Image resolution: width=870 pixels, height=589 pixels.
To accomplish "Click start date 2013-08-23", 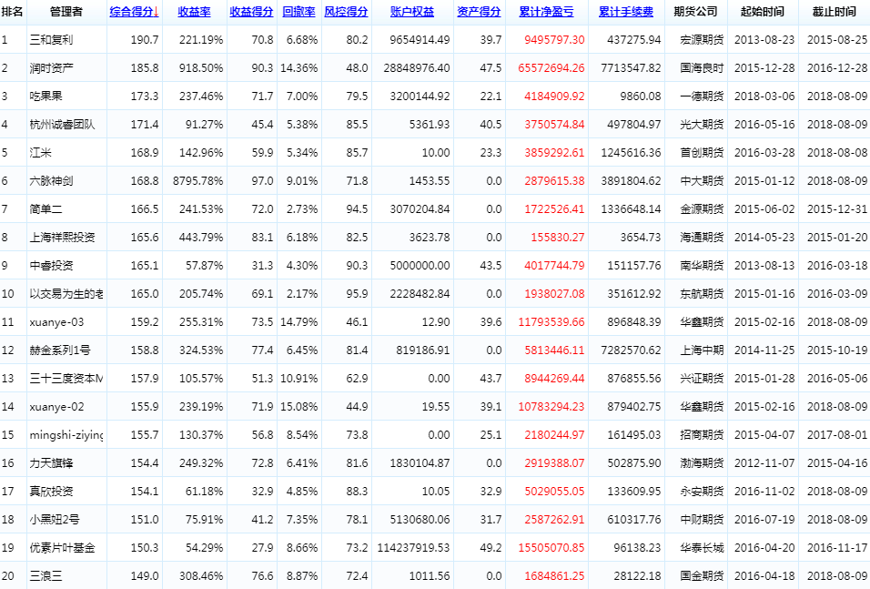I will tap(764, 40).
